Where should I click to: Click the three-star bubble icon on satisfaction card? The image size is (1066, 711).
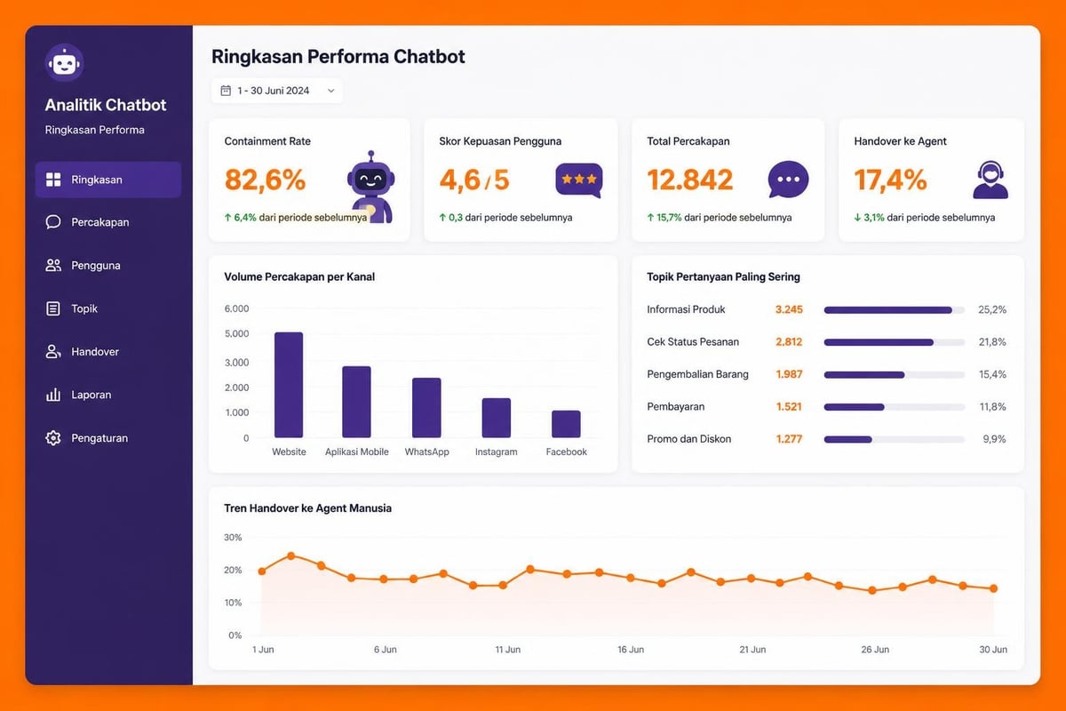(579, 180)
